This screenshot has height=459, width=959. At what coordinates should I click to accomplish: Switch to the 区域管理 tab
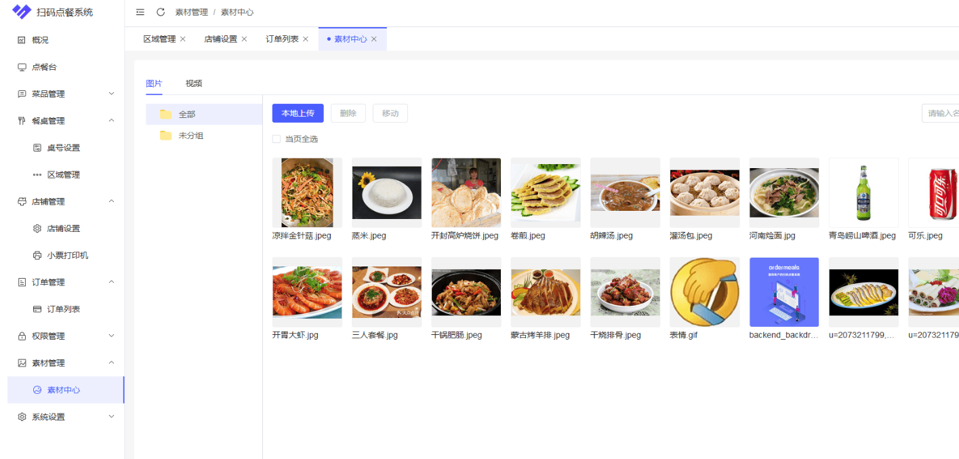pyautogui.click(x=159, y=39)
